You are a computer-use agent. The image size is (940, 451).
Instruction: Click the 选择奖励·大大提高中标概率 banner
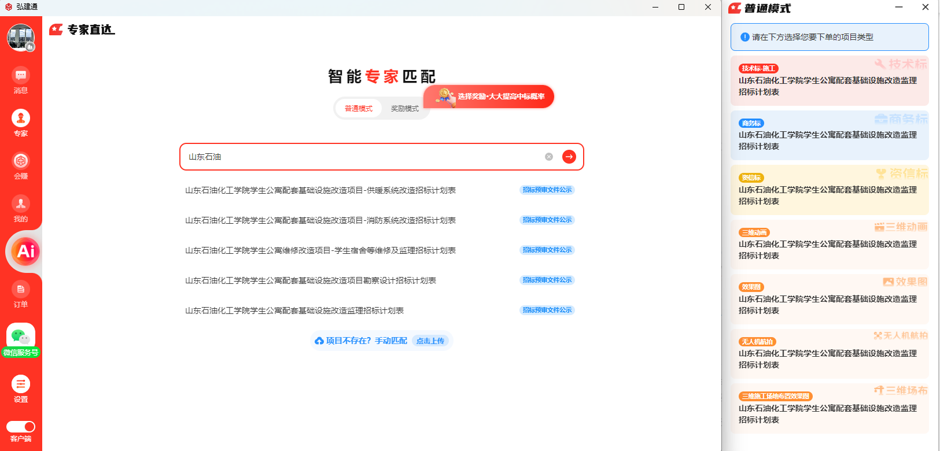(x=489, y=97)
